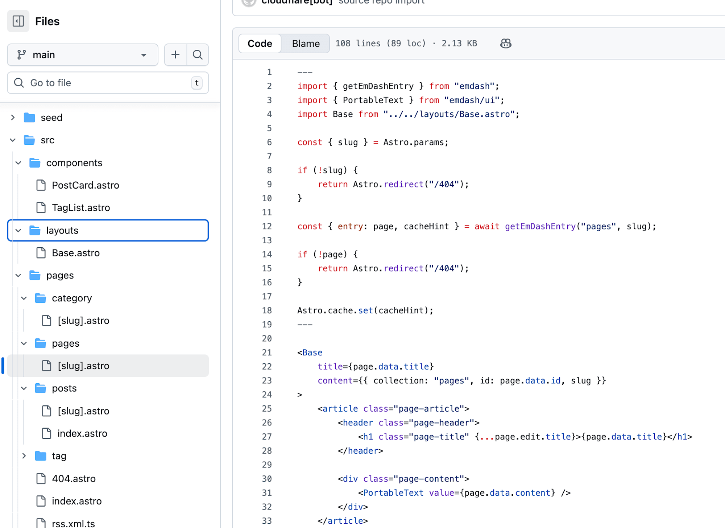Open the Base.astro file
Image resolution: width=725 pixels, height=528 pixels.
pyautogui.click(x=76, y=253)
